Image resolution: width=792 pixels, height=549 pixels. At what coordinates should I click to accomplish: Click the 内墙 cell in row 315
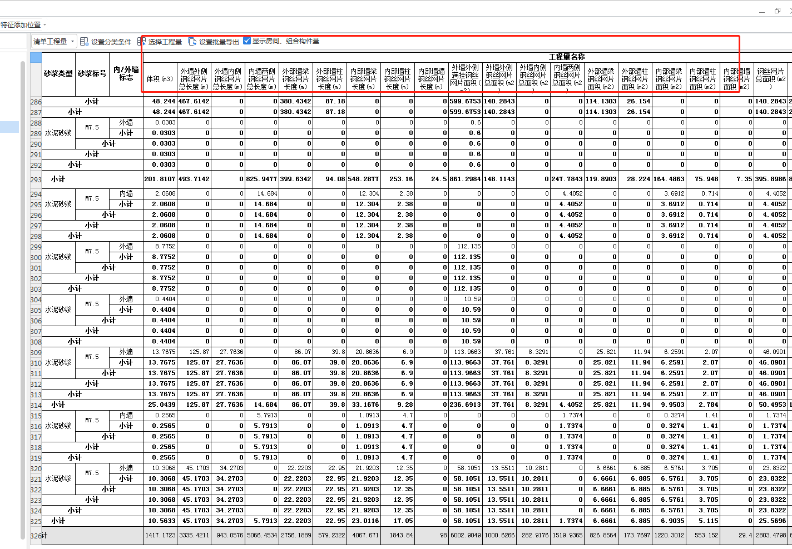coord(126,416)
